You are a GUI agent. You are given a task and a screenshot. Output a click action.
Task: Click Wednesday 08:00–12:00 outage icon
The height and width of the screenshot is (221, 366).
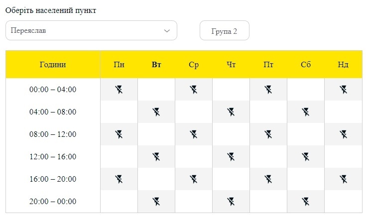click(194, 134)
